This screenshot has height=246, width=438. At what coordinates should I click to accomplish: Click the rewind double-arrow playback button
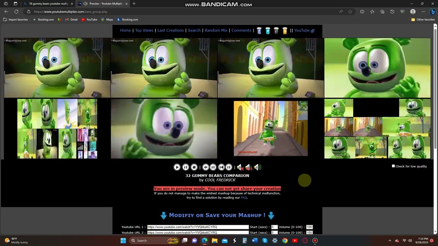pyautogui.click(x=206, y=167)
